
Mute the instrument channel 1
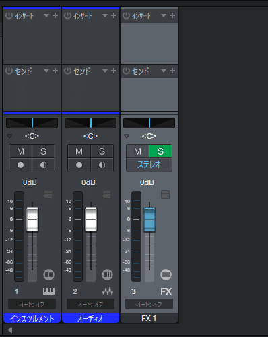[x=21, y=151]
